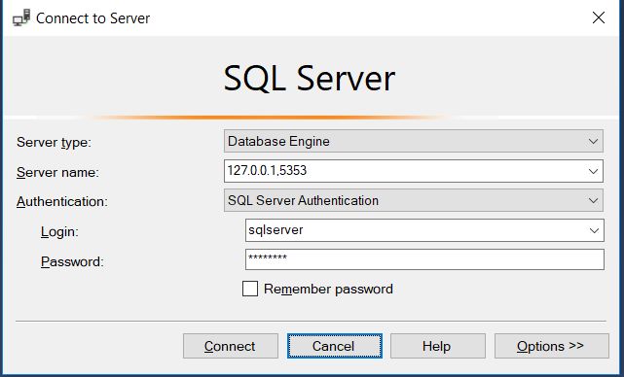Open Help for this dialog

pyautogui.click(x=438, y=346)
